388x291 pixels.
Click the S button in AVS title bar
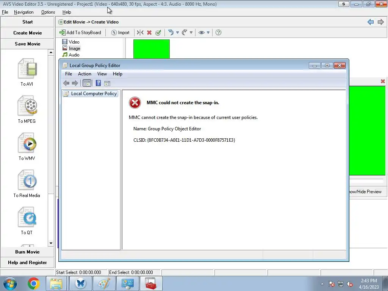click(343, 4)
